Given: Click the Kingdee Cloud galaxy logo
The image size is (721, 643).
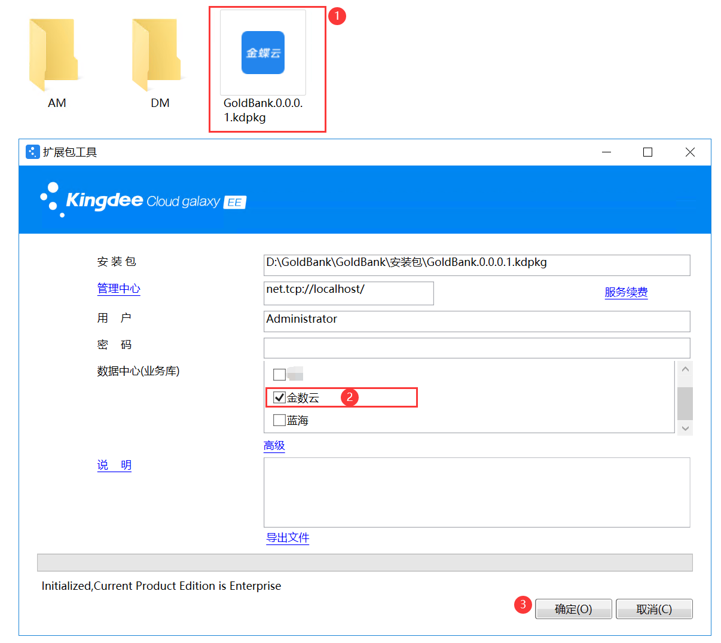Looking at the screenshot, I should click(143, 200).
